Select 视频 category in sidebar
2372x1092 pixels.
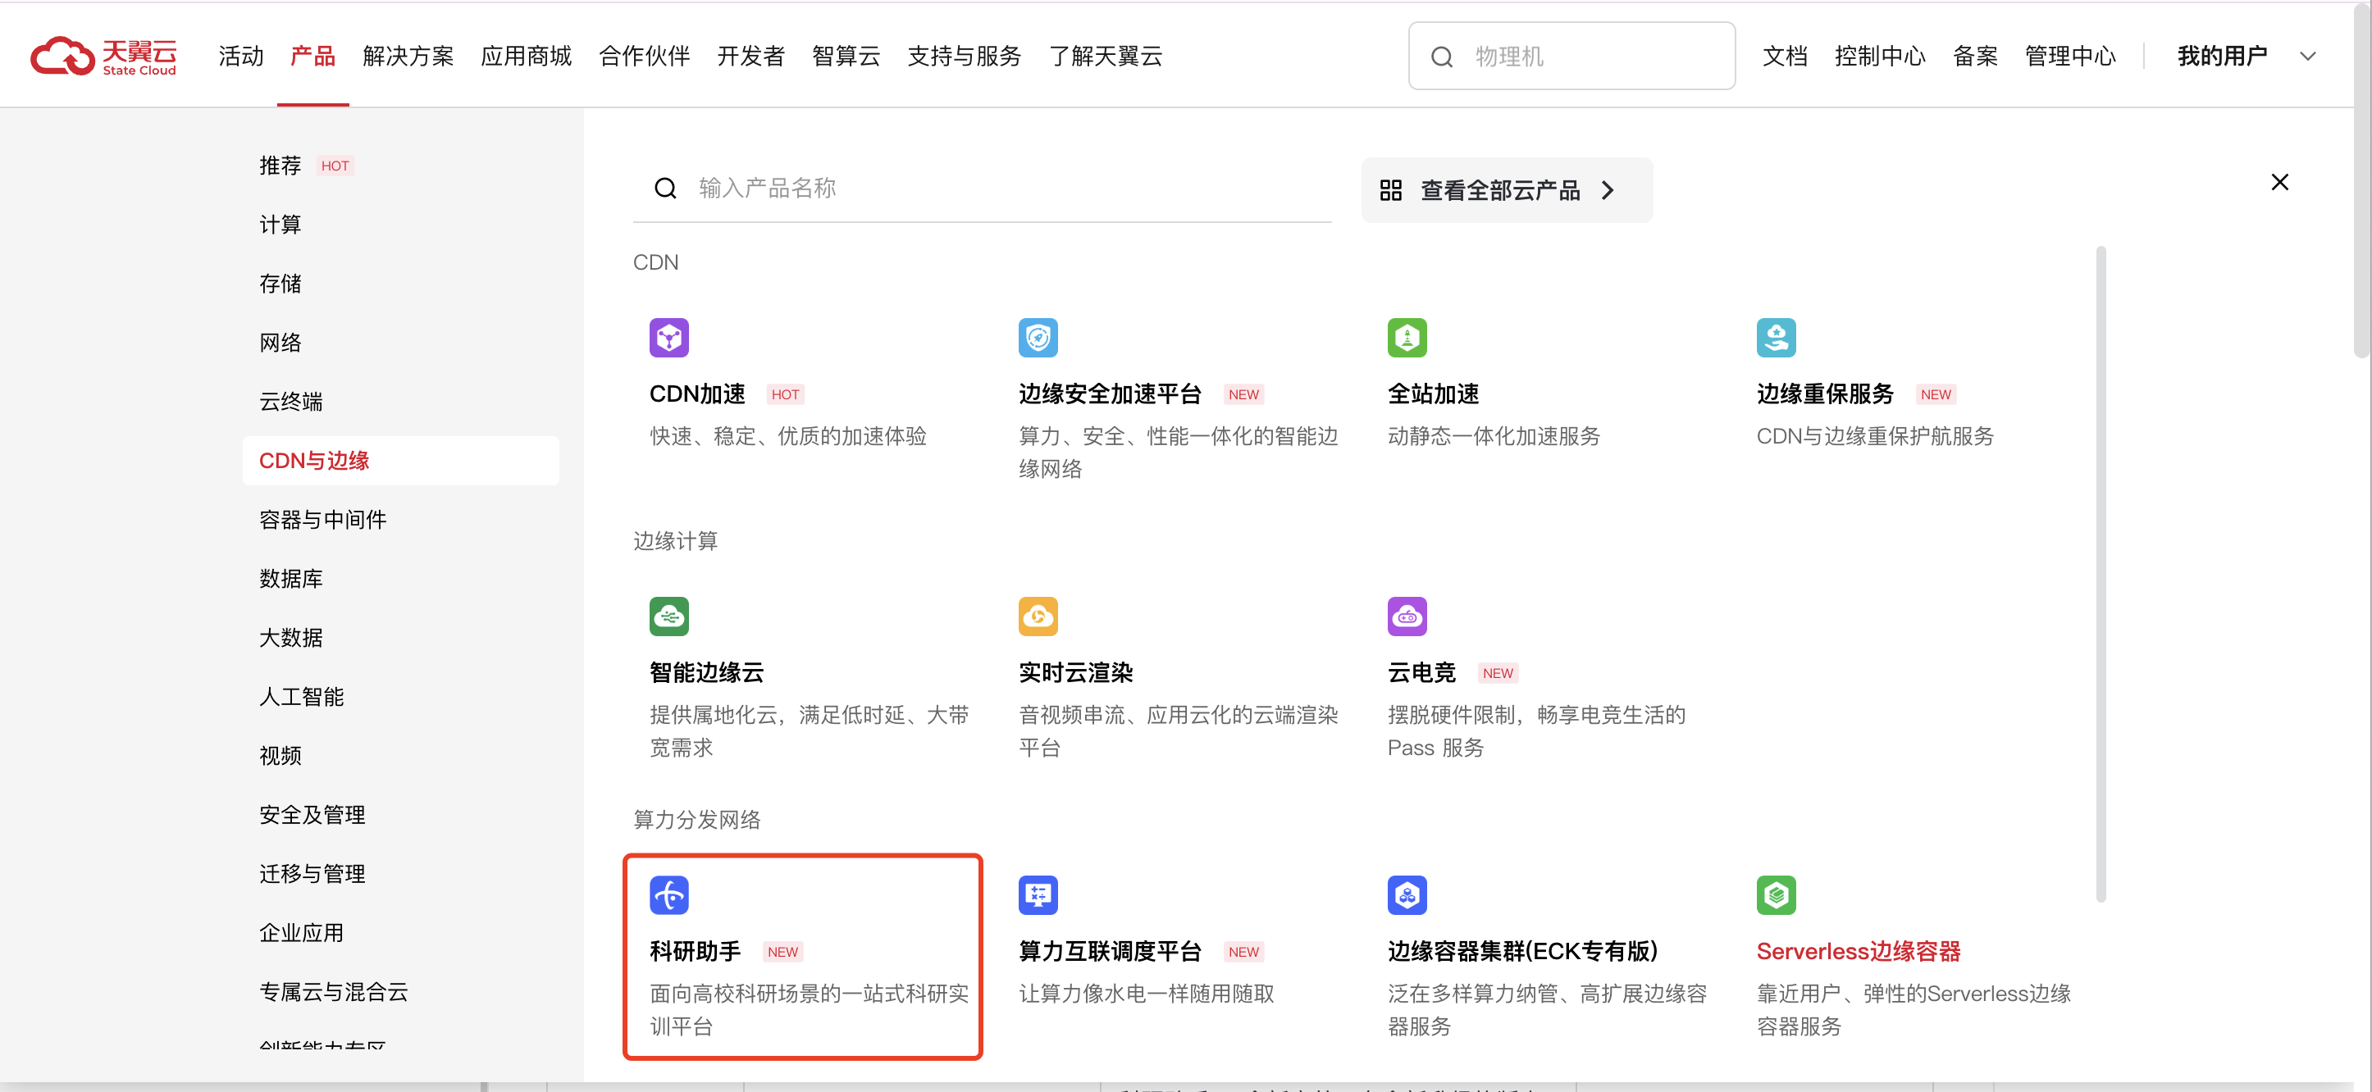(280, 755)
